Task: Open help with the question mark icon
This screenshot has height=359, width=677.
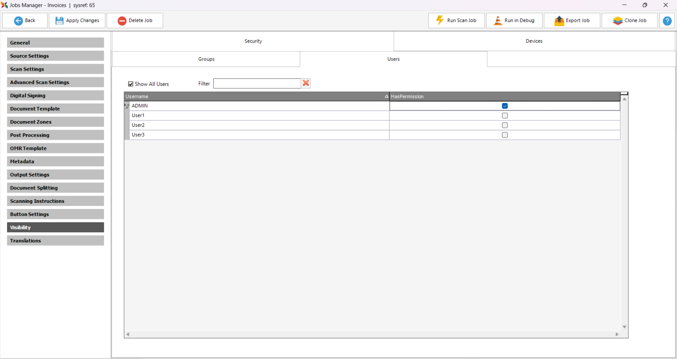Action: click(x=667, y=21)
